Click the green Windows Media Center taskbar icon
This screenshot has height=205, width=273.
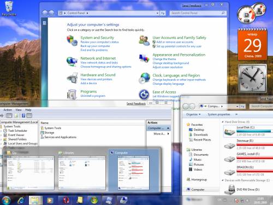[x=94, y=200]
